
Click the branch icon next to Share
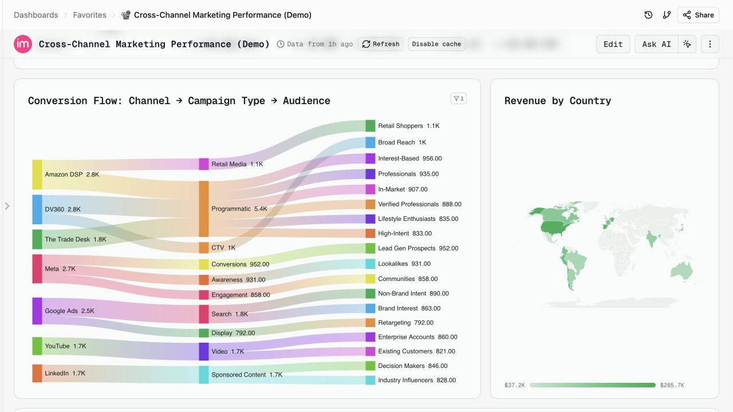[x=667, y=15]
